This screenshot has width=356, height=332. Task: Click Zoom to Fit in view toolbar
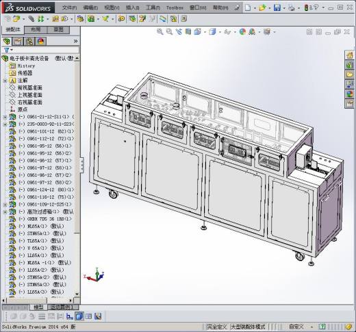[x=160, y=31]
